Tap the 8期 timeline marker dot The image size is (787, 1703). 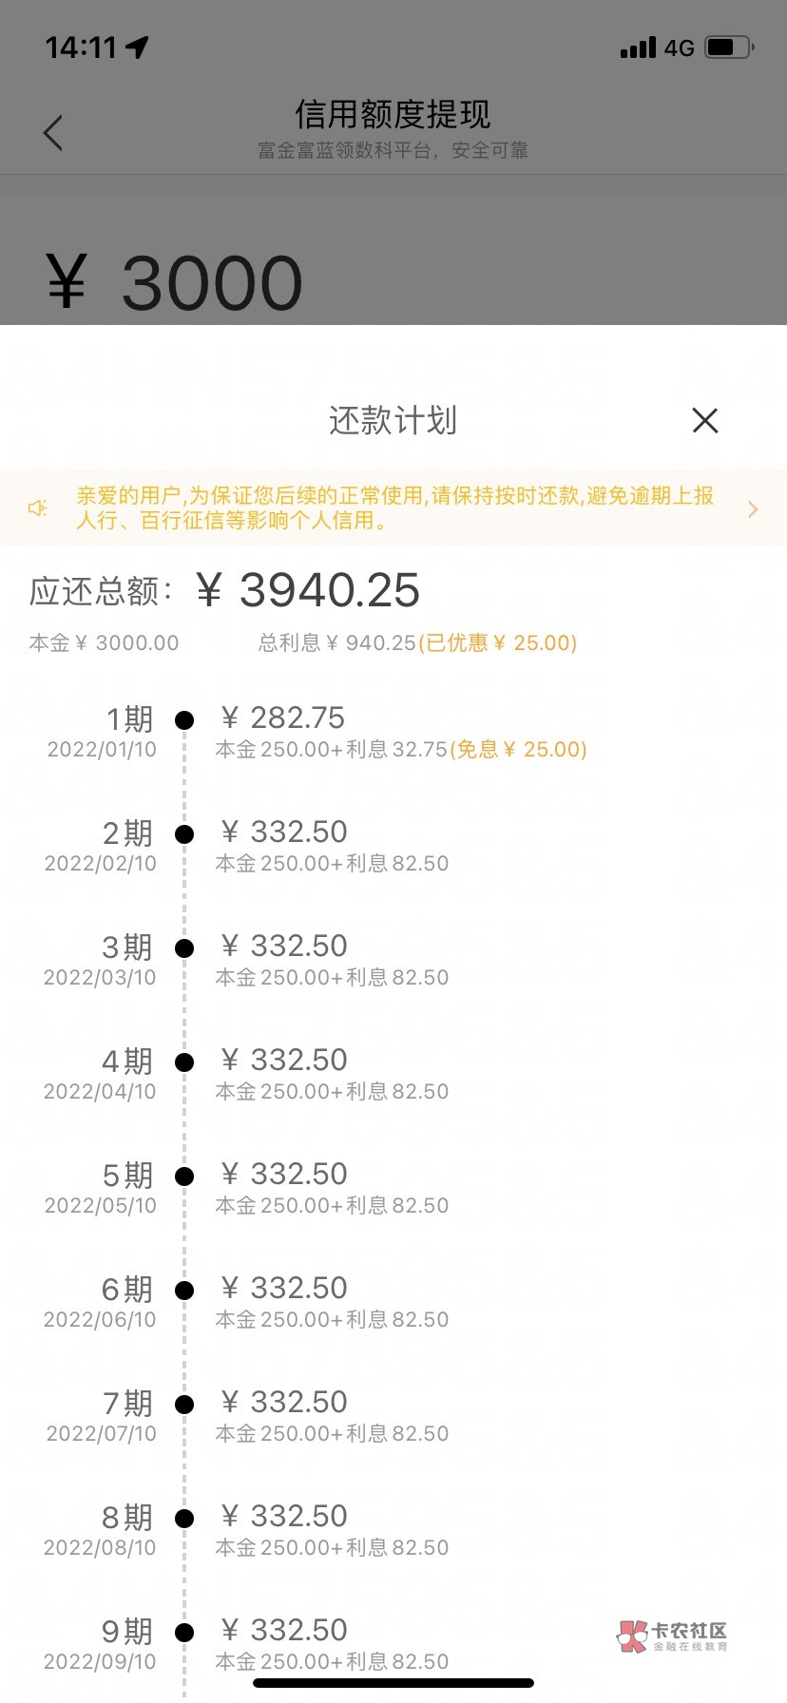[184, 1519]
